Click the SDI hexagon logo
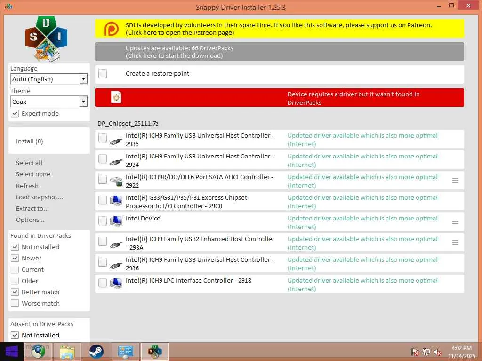This screenshot has height=361, width=482. [x=46, y=39]
